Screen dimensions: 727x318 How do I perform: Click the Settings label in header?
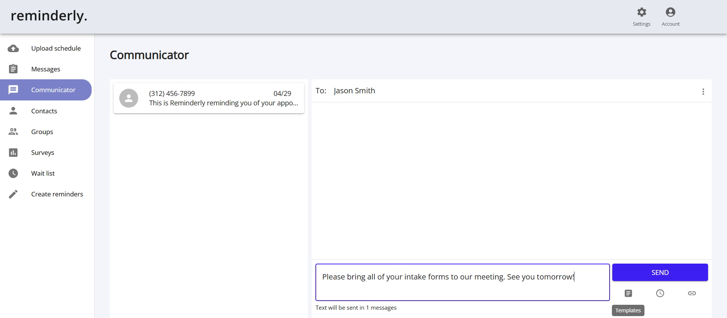point(641,24)
